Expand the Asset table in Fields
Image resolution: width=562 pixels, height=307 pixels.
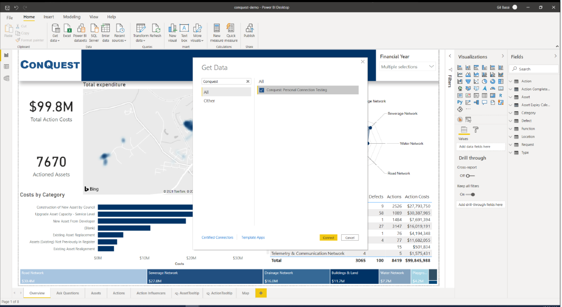pos(510,97)
